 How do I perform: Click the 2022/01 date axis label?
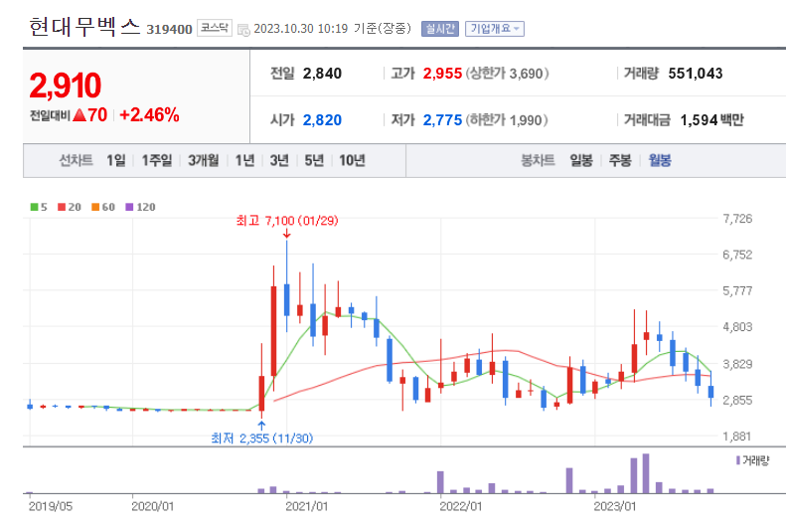pyautogui.click(x=461, y=506)
